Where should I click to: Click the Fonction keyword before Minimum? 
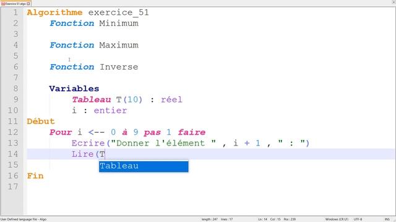coord(72,23)
